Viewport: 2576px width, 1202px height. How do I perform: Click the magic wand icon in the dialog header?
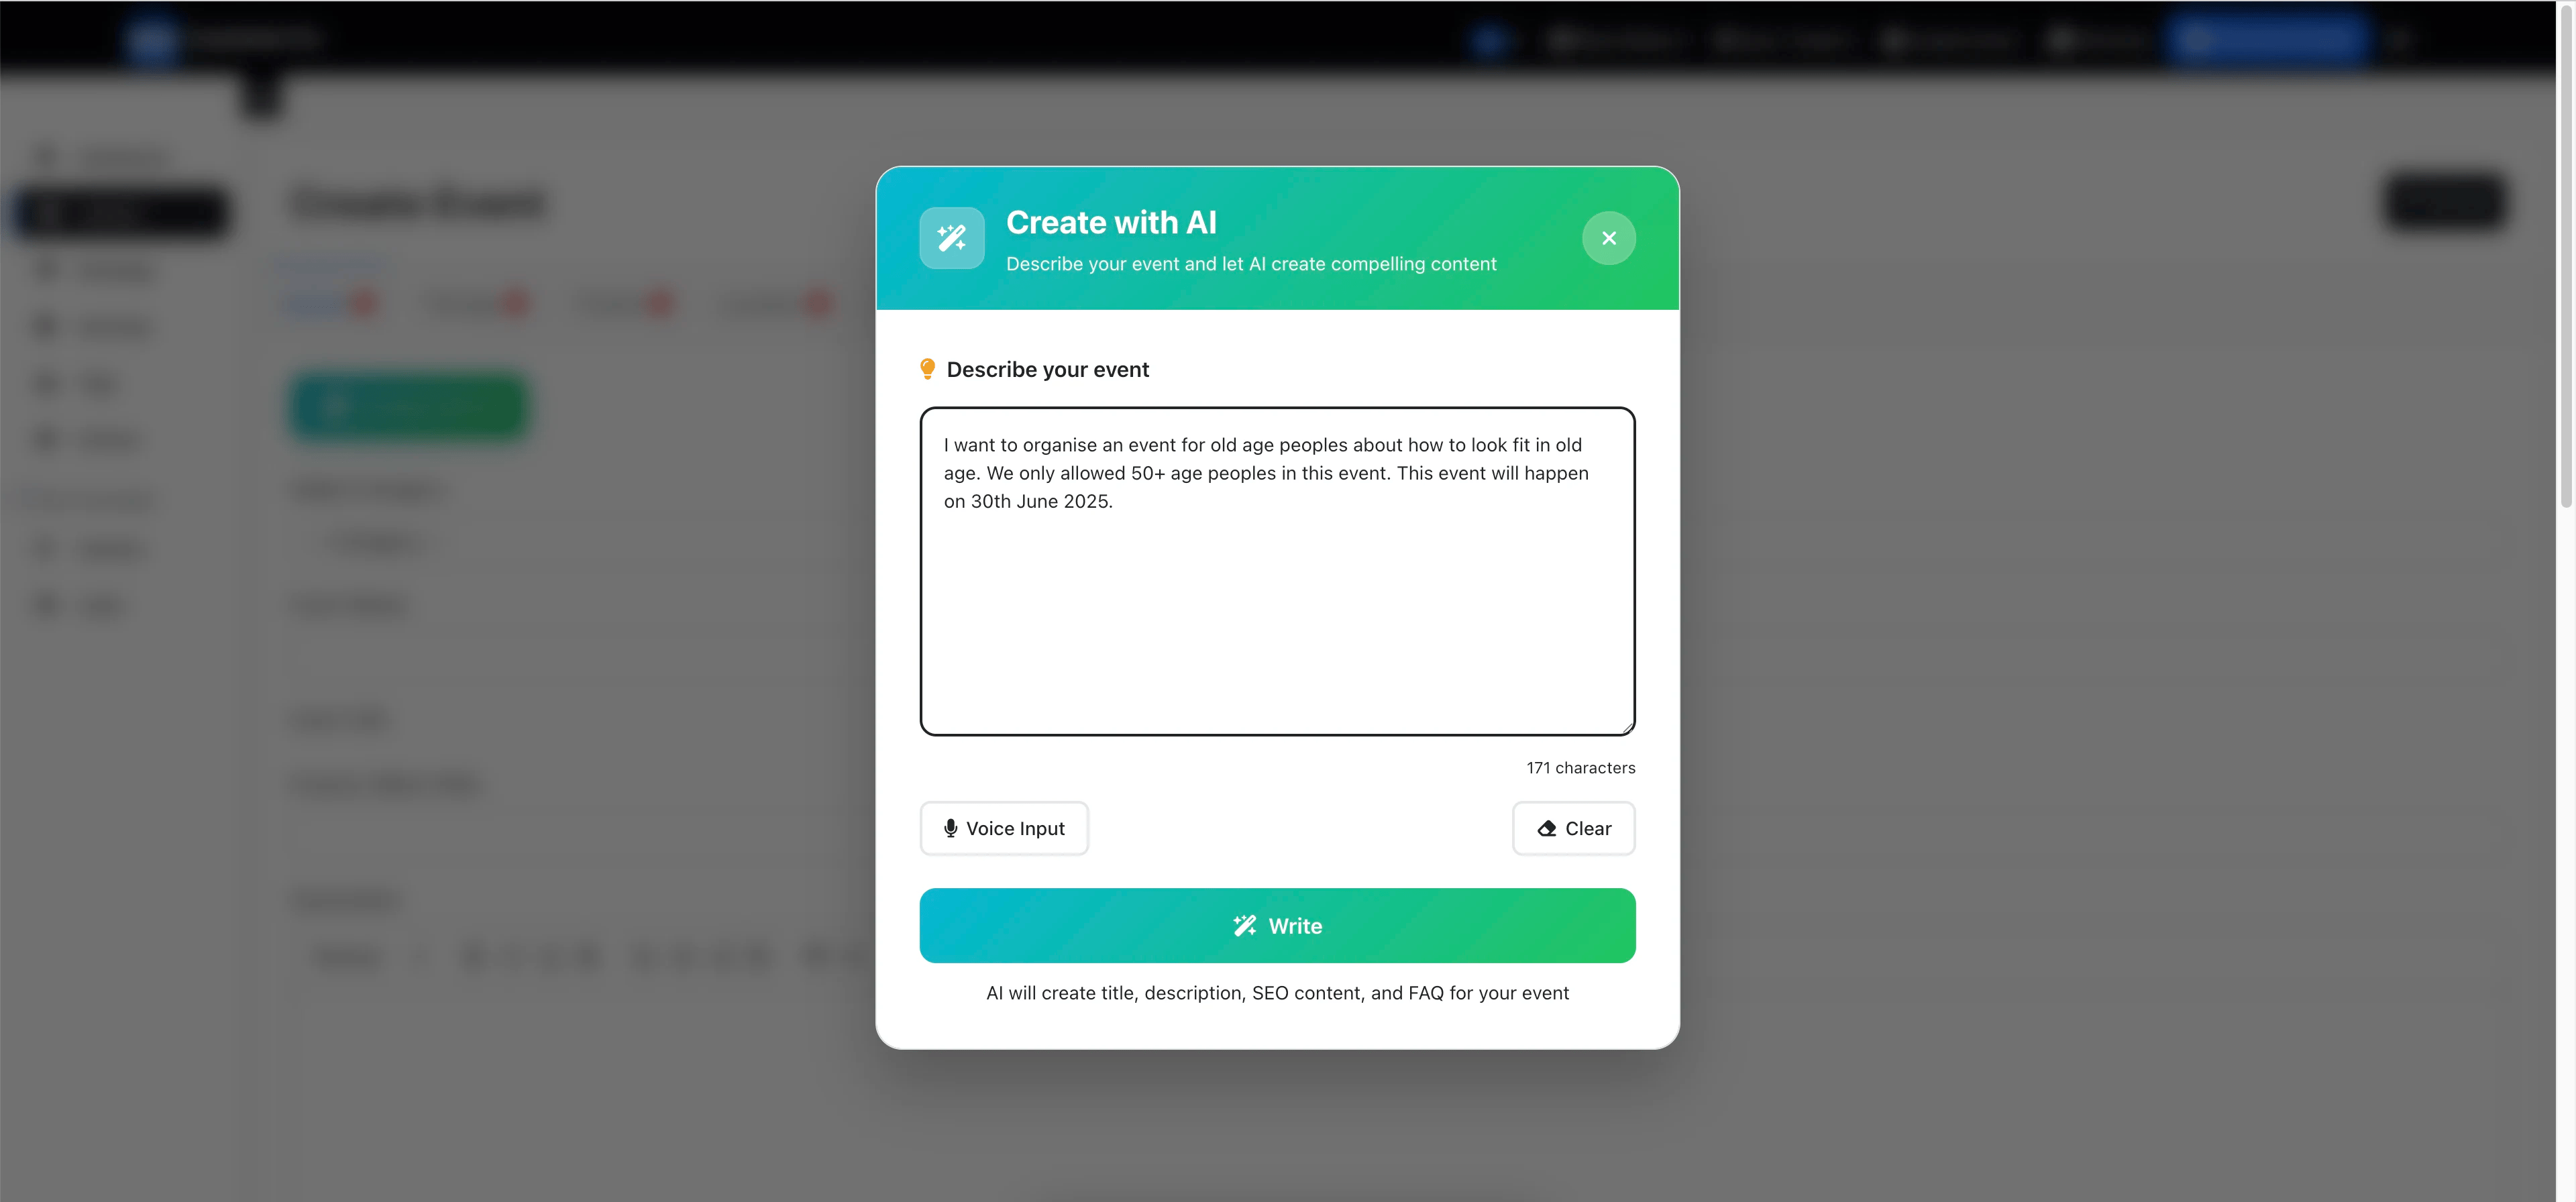(x=951, y=238)
